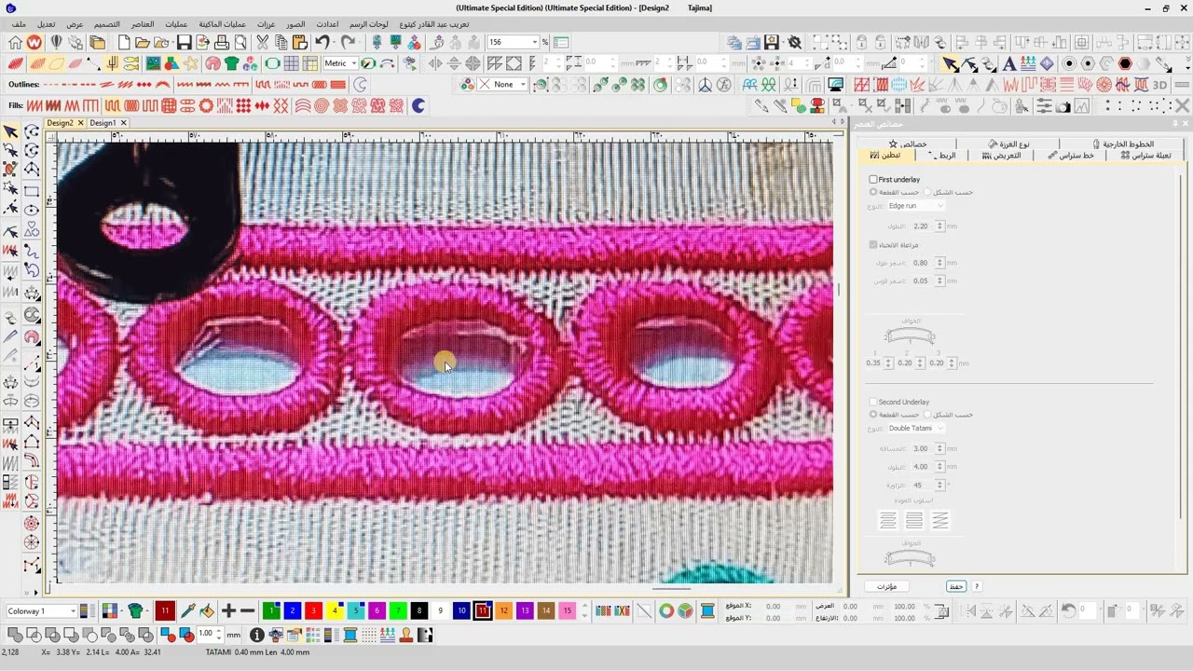Viewport: 1193px width, 671px height.
Task: Open the عرض menu
Action: (x=75, y=23)
